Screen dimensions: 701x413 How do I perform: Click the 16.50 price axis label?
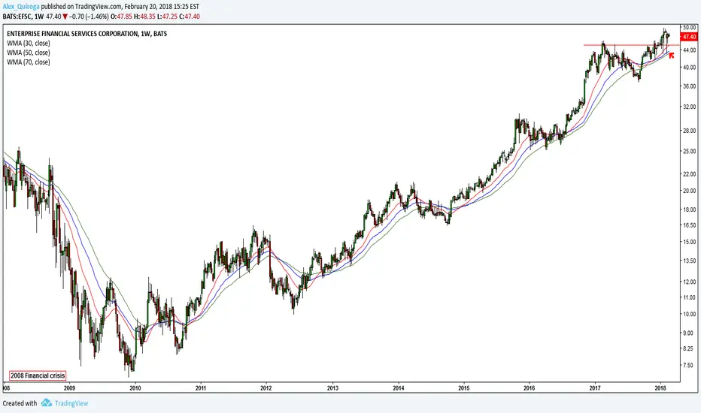(690, 225)
